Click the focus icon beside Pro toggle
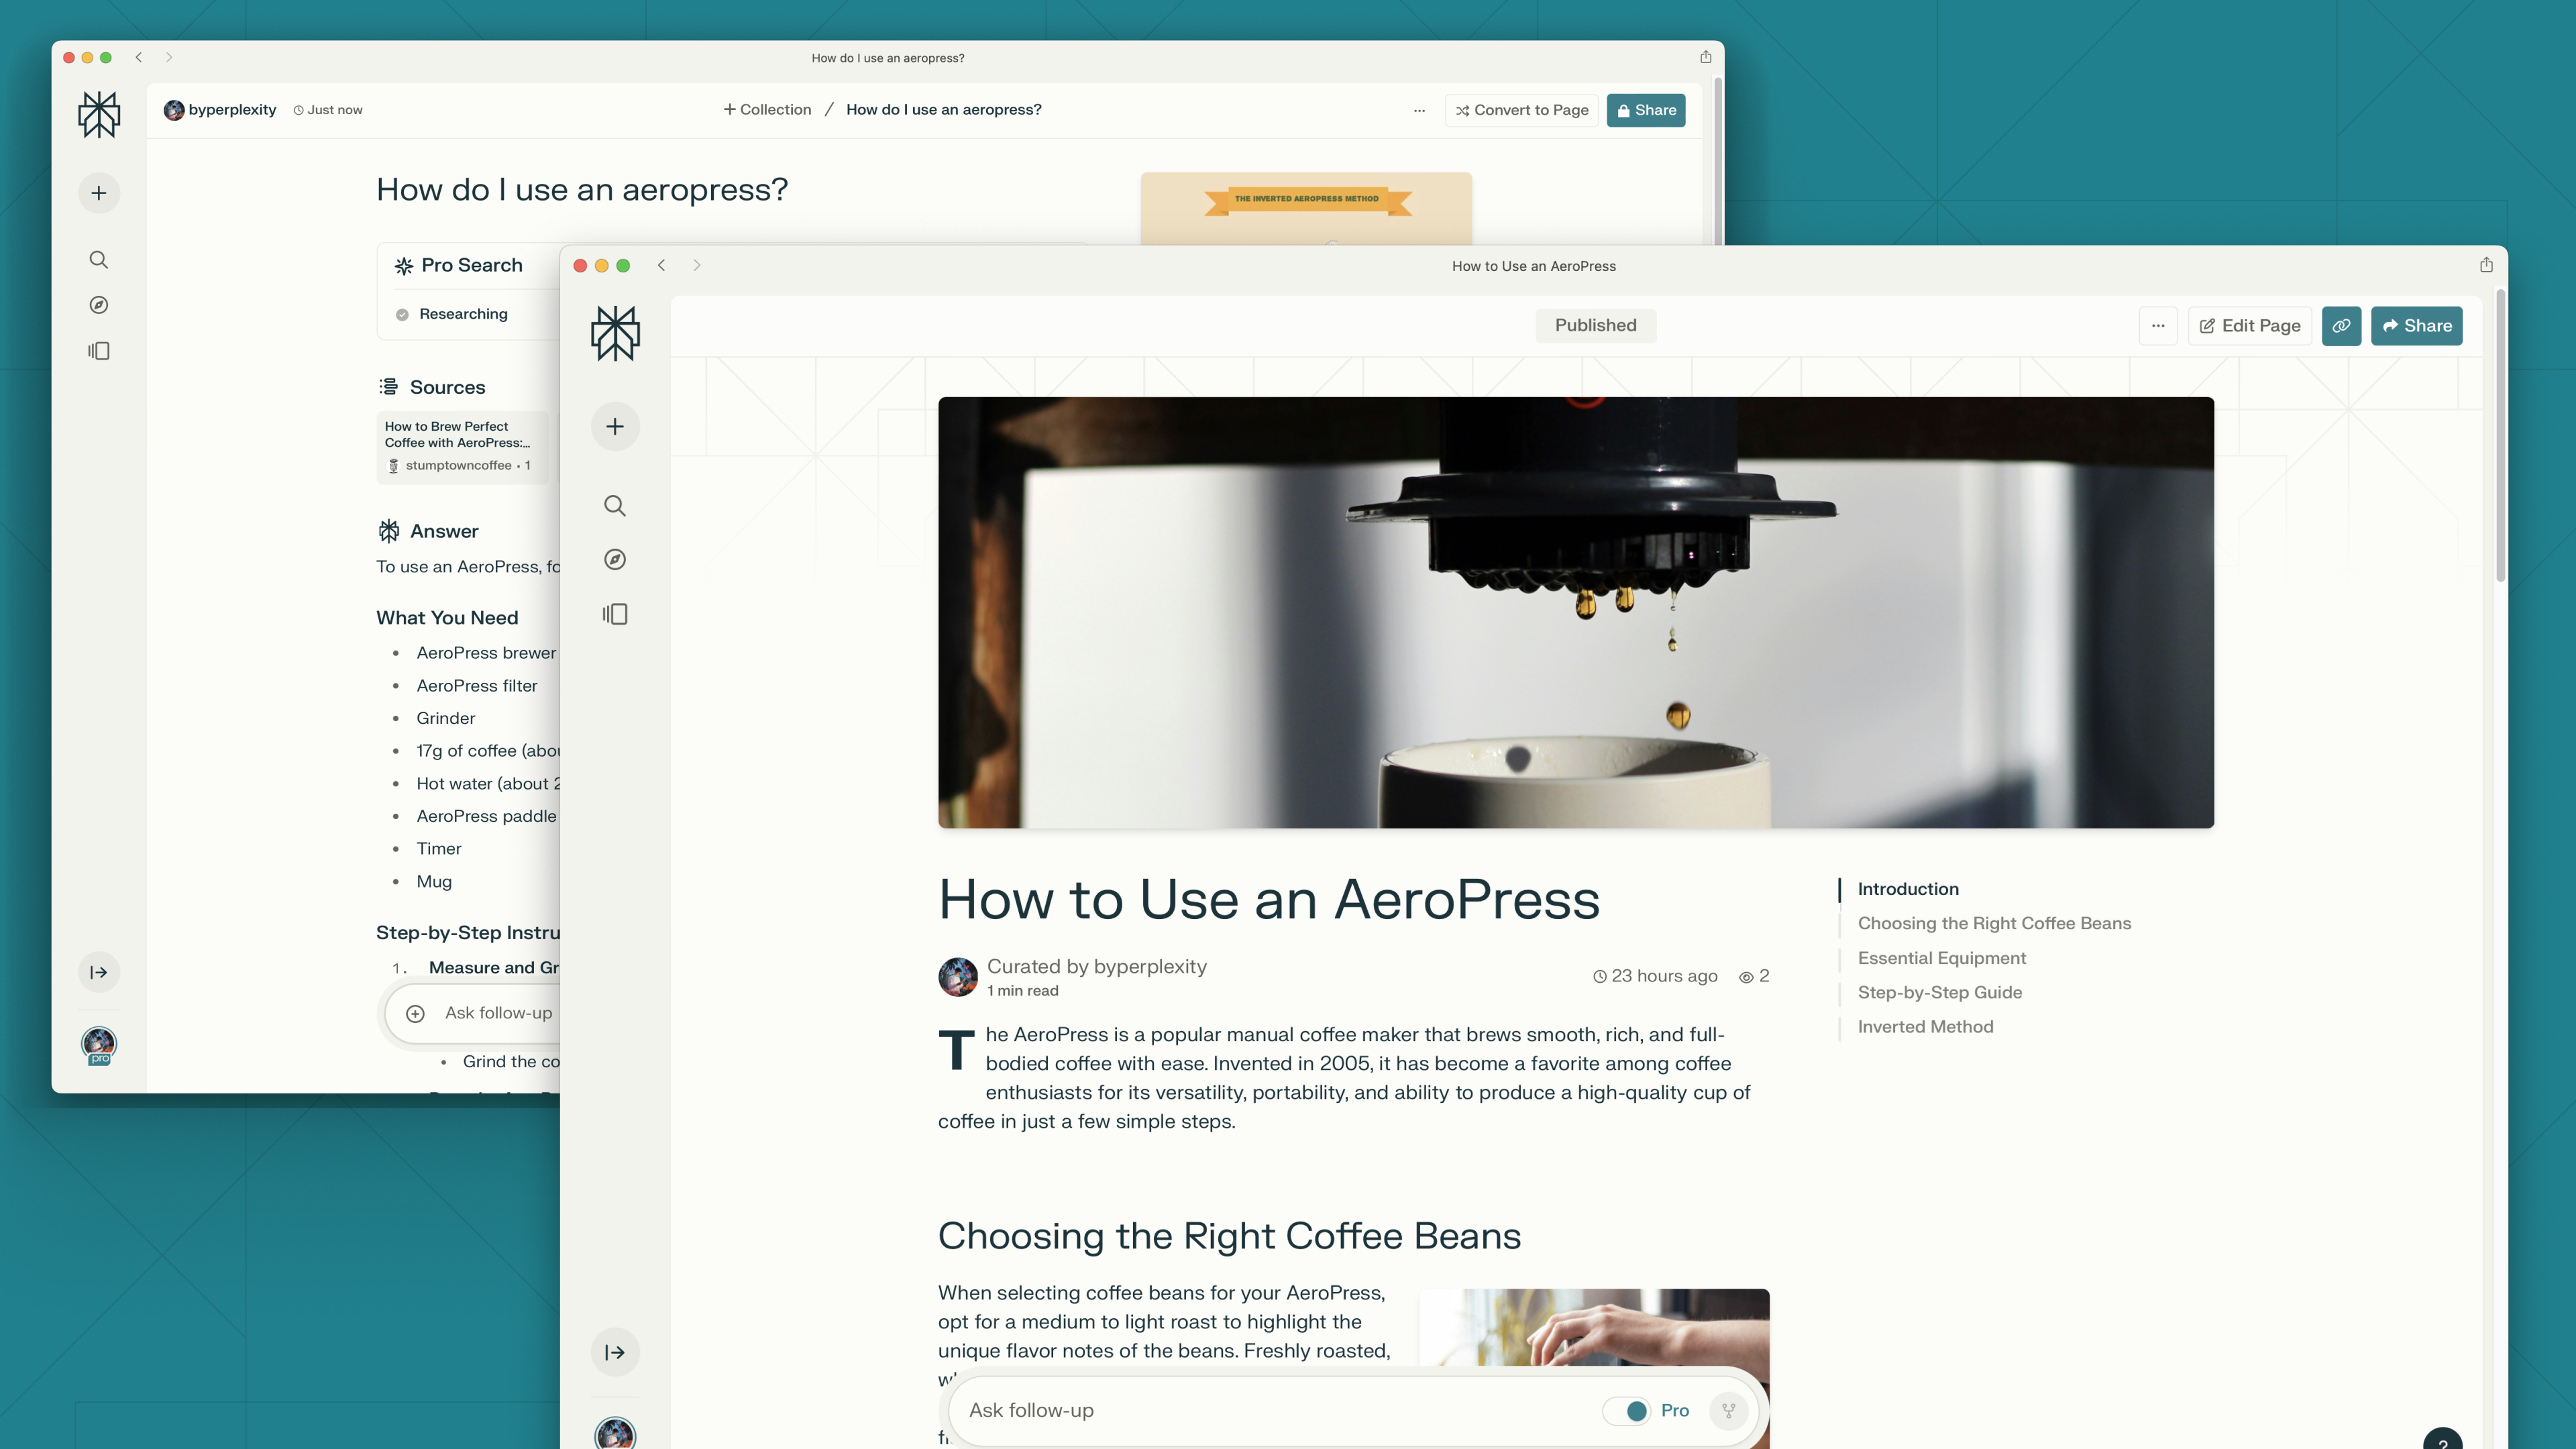Viewport: 2576px width, 1449px height. click(1728, 1410)
